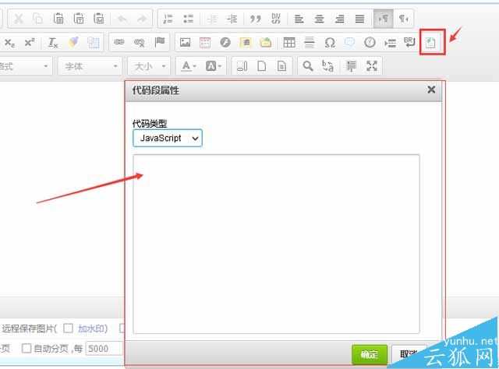Viewport: 499px width, 369px height.
Task: Insert an image
Action: (x=186, y=42)
